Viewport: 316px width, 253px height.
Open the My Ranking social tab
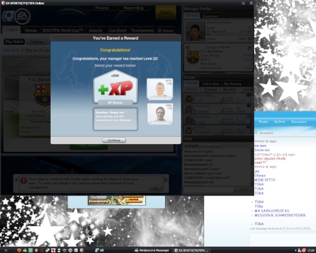pyautogui.click(x=233, y=83)
